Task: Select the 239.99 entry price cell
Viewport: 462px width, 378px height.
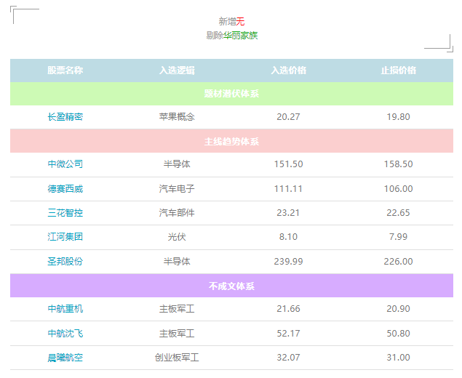Action: [x=288, y=262]
